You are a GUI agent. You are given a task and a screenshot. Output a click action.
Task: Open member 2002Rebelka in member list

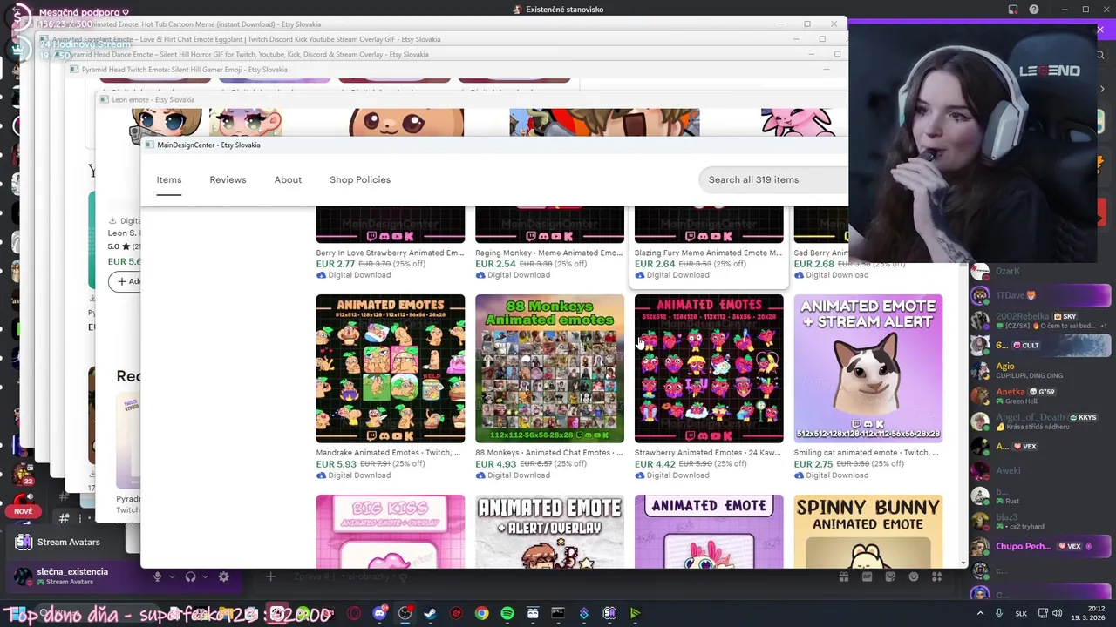(1042, 320)
